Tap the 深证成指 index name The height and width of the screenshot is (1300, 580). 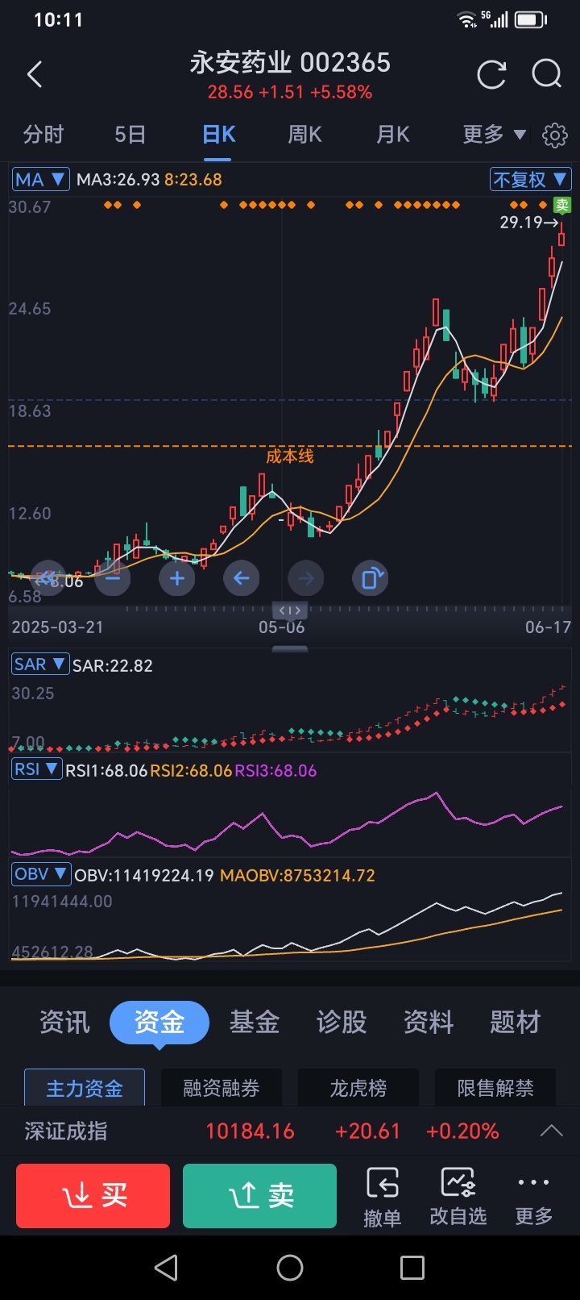point(65,1131)
